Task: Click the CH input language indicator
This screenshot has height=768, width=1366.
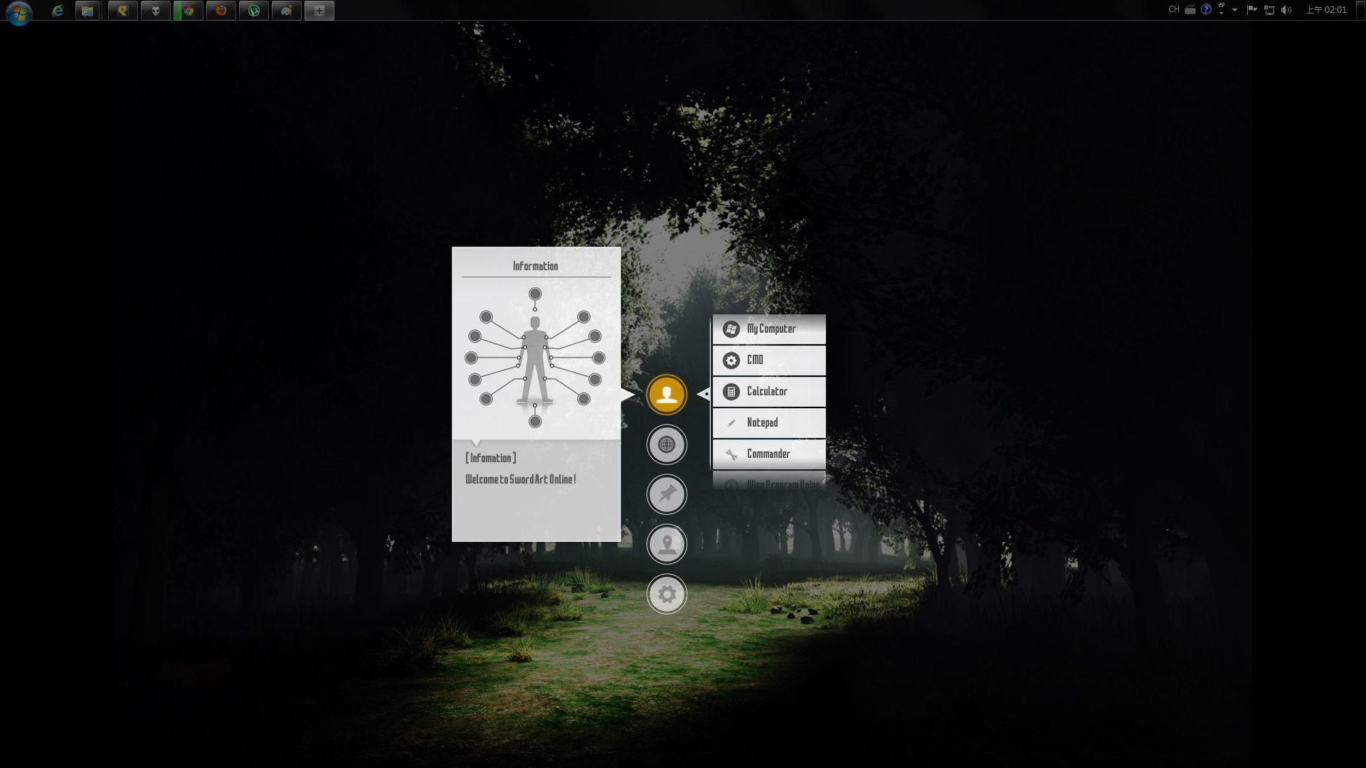Action: [x=1174, y=9]
